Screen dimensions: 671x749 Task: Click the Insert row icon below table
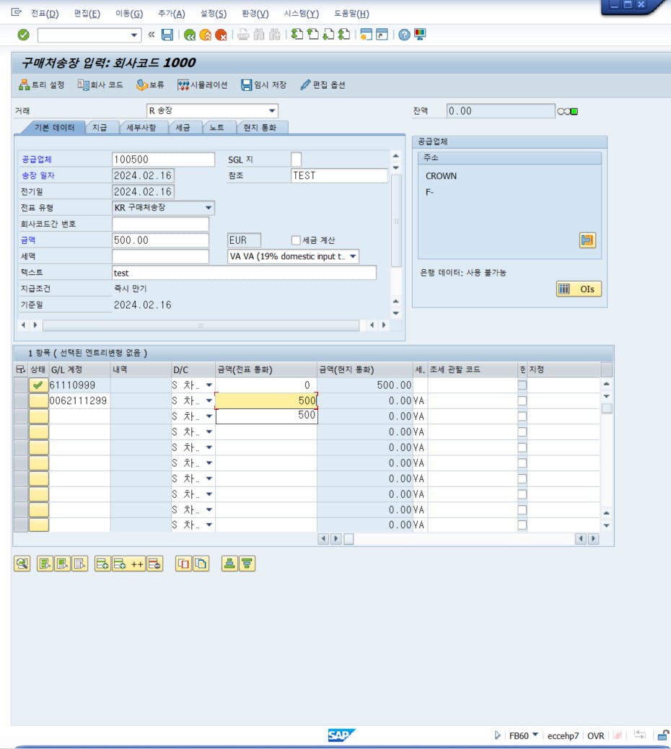tap(102, 564)
